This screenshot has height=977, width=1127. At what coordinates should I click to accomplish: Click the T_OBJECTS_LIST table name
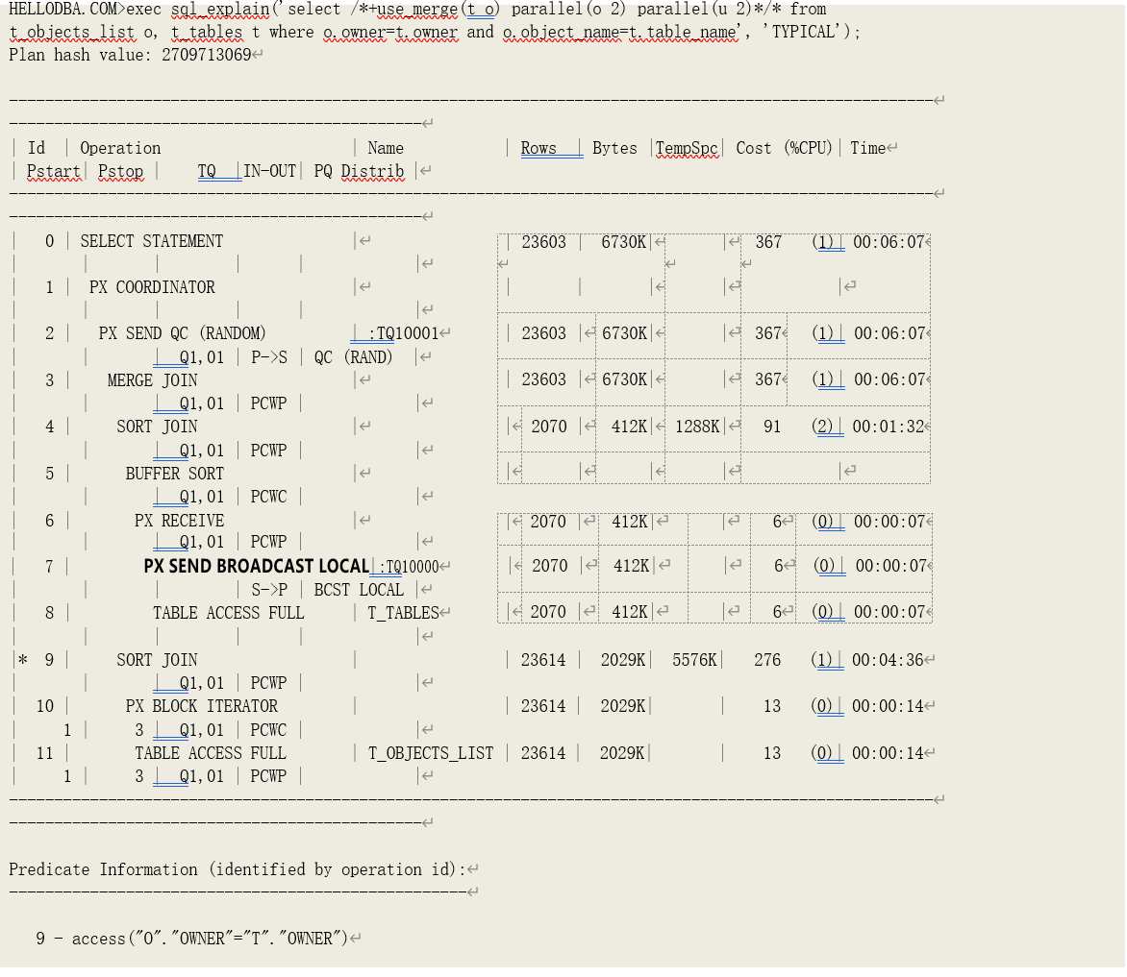431,753
